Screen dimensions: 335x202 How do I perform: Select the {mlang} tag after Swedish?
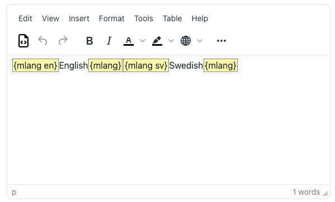pos(221,65)
